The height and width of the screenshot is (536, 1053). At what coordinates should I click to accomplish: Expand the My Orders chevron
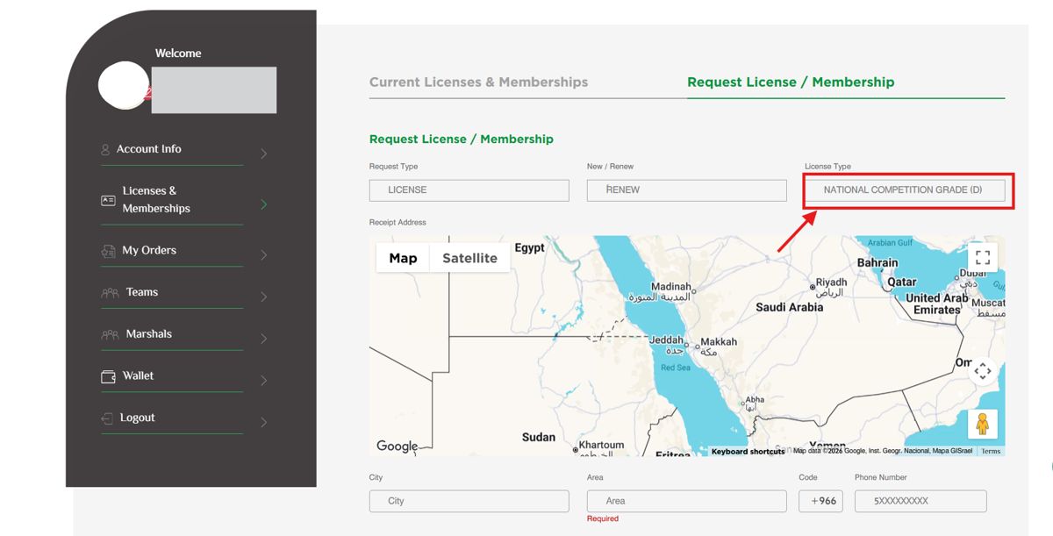[264, 255]
